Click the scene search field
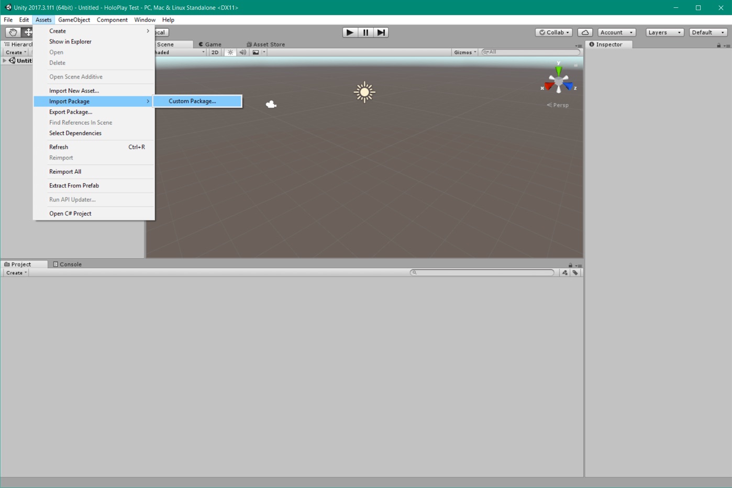Image resolution: width=732 pixels, height=488 pixels. [x=530, y=52]
